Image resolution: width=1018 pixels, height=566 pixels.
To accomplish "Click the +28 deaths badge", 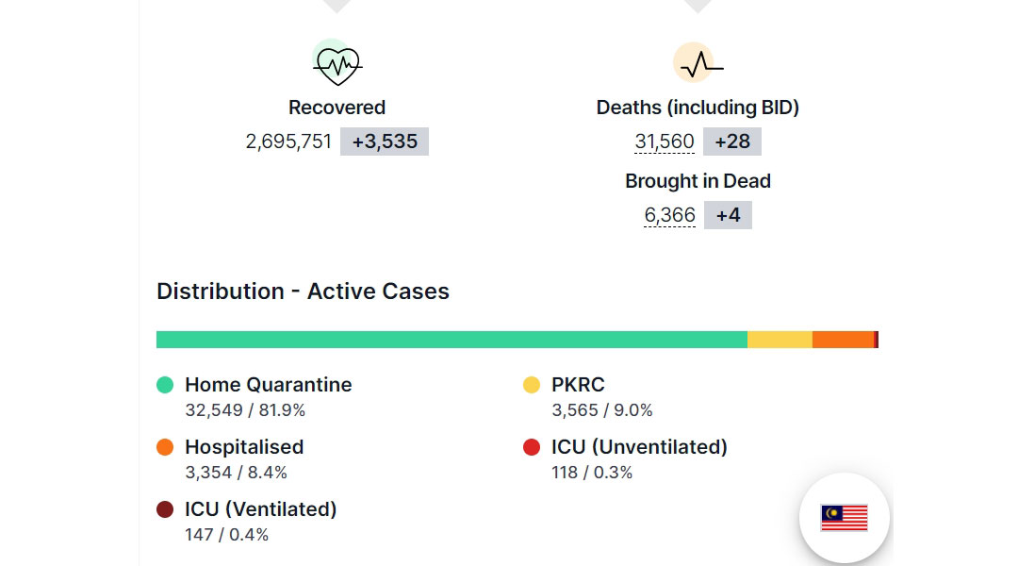I will pyautogui.click(x=732, y=141).
